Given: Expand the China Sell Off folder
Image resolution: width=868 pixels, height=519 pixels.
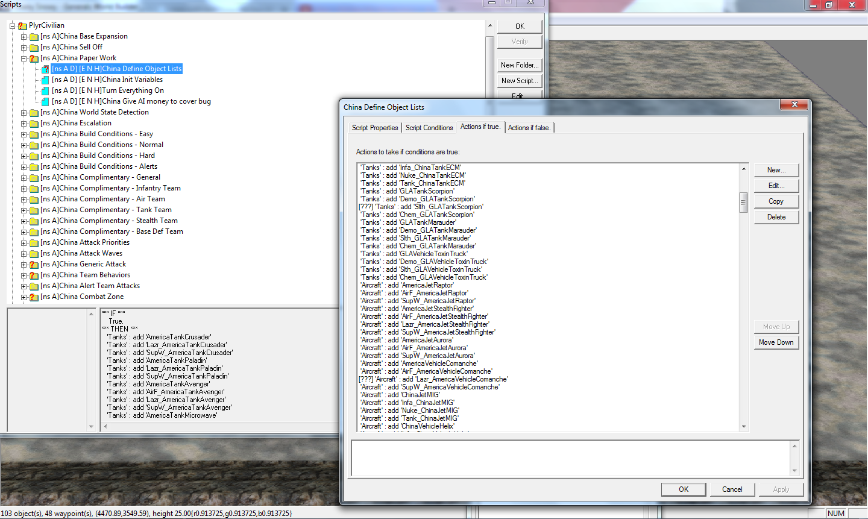Looking at the screenshot, I should [24, 48].
